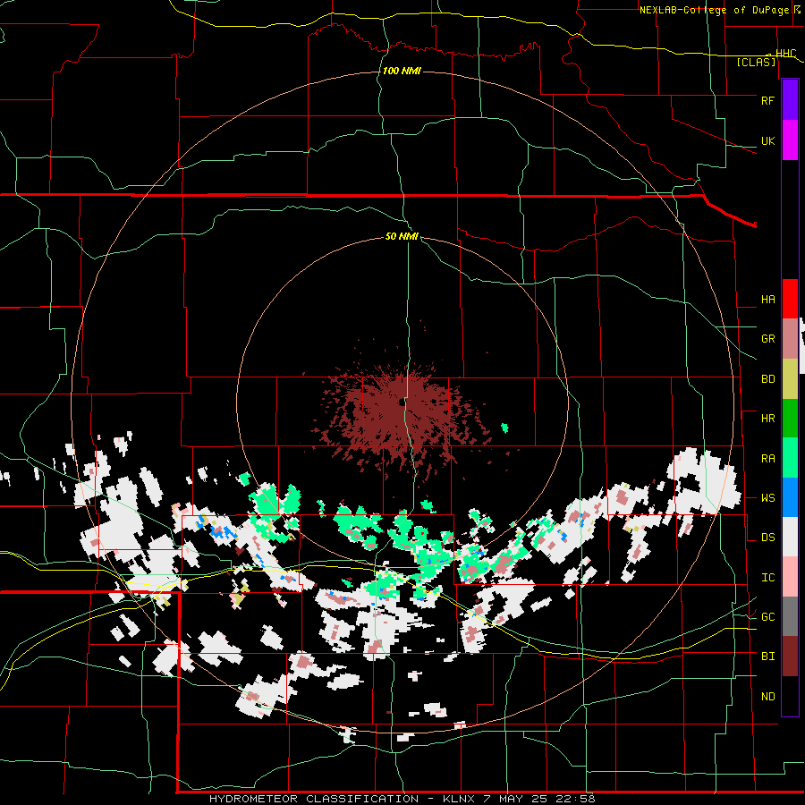Click the HA red legend color block
The image size is (805, 805).
click(790, 299)
